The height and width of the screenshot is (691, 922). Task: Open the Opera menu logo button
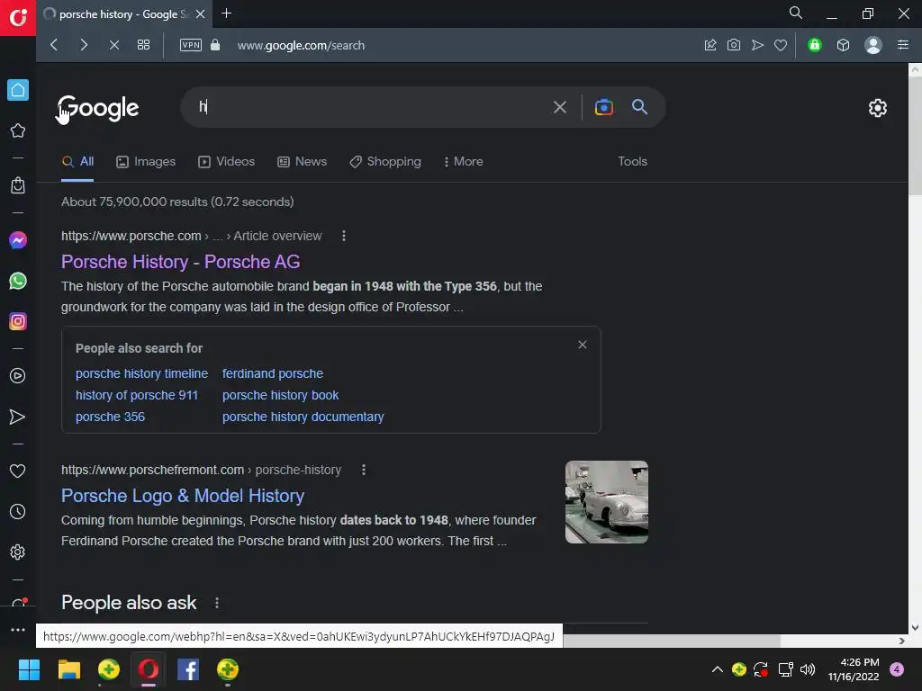pyautogui.click(x=18, y=18)
